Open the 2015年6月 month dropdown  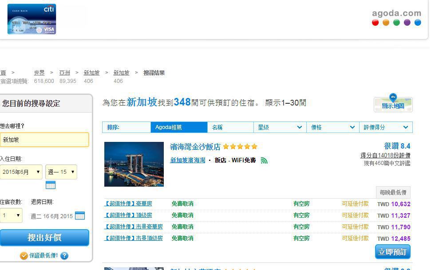(x=21, y=172)
